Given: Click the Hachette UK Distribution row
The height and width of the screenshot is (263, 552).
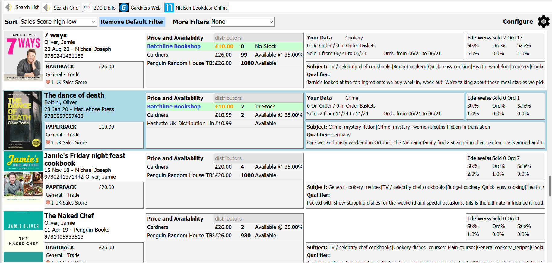Looking at the screenshot, I should 225,124.
